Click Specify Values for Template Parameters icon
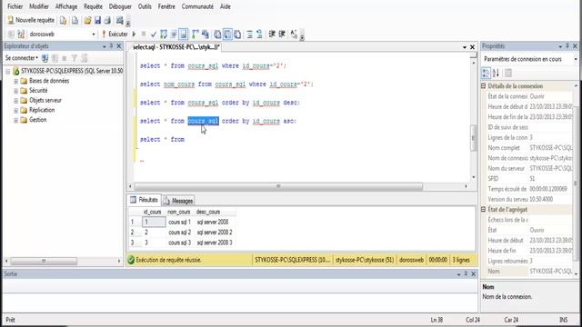The height and width of the screenshot is (327, 582). click(x=294, y=35)
